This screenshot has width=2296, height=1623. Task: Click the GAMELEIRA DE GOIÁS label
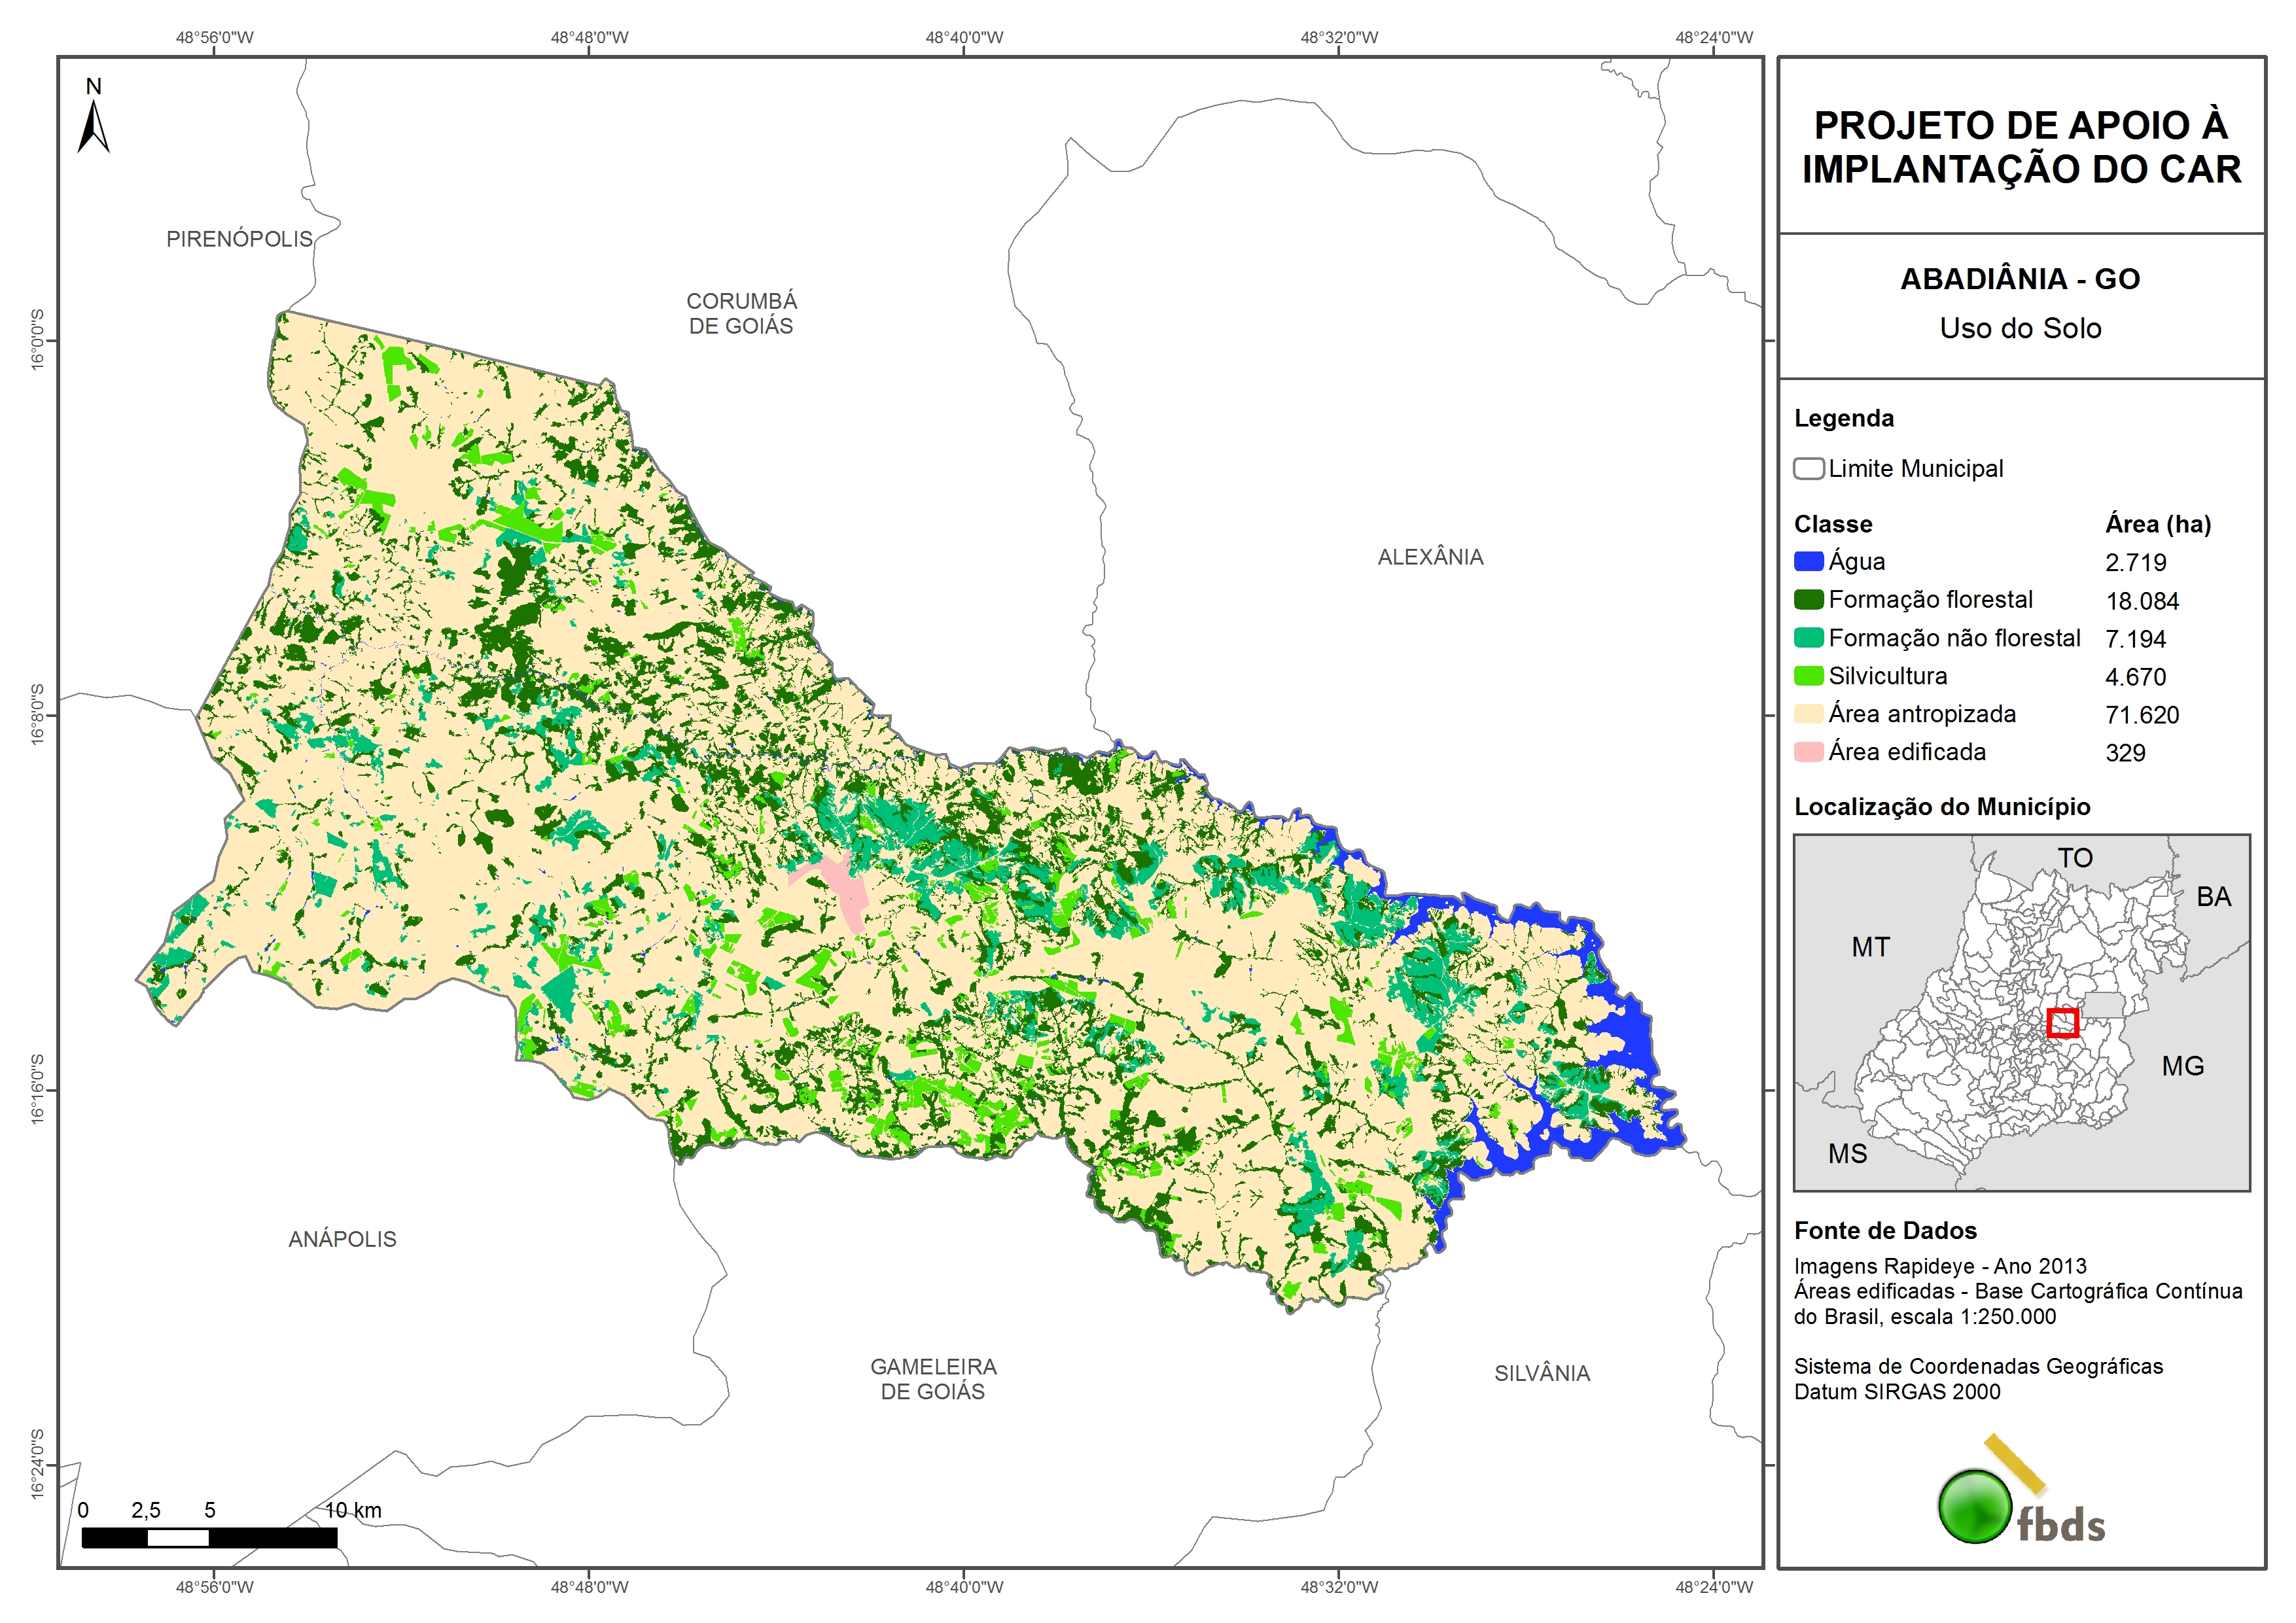(x=933, y=1378)
